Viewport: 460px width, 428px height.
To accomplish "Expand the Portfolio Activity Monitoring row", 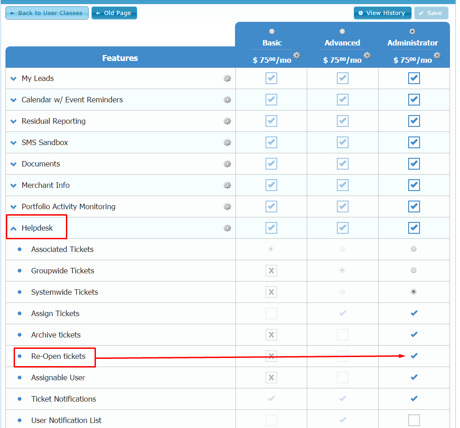I will [x=13, y=207].
